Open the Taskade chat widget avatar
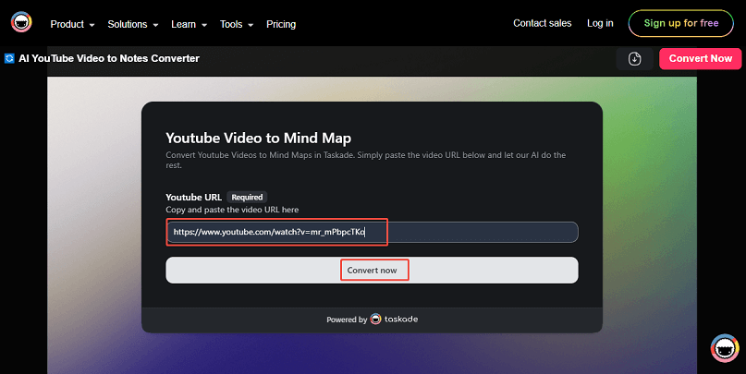The height and width of the screenshot is (374, 746). pyautogui.click(x=725, y=348)
